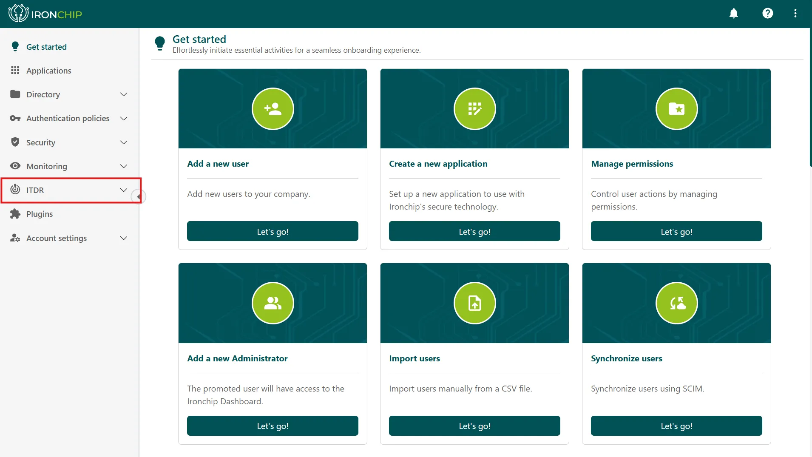Click the Authentication policies key icon
This screenshot has height=457, width=812.
pyautogui.click(x=15, y=118)
